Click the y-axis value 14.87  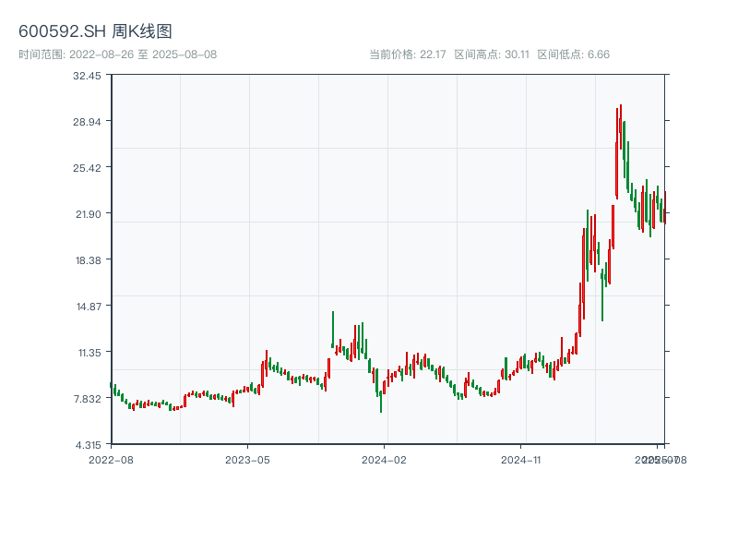[89, 307]
